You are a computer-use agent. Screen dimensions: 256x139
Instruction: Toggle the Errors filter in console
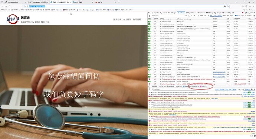[217, 89]
